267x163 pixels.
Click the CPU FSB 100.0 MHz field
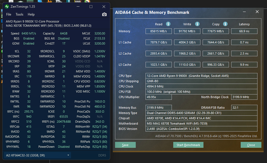(x=202, y=91)
